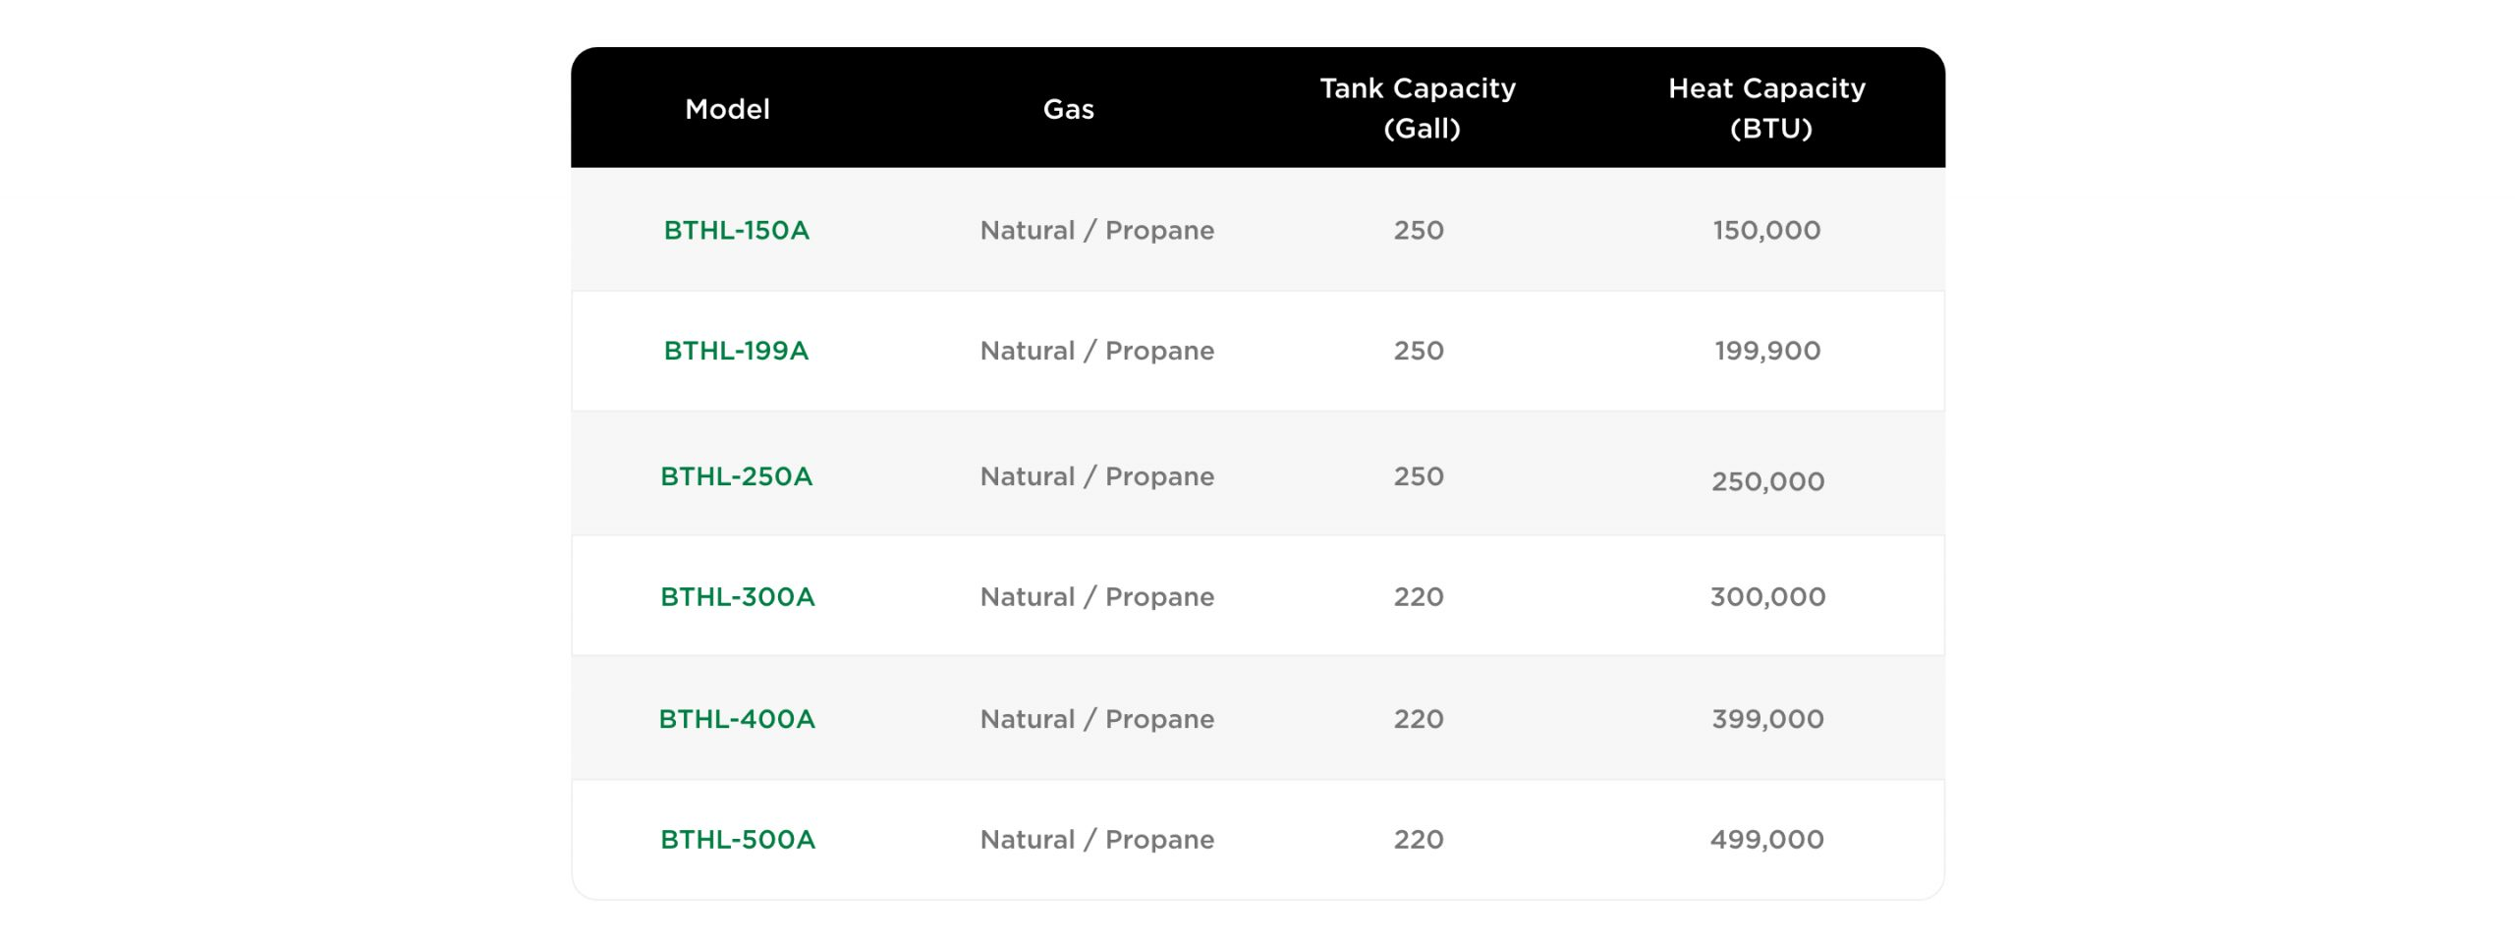Click tank capacity 250 in BTHL-199A row
This screenshot has width=2515, height=941.
[1418, 351]
